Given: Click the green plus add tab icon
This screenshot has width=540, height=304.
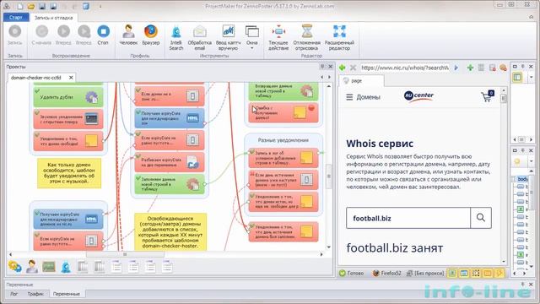Looking at the screenshot, I should (470, 68).
